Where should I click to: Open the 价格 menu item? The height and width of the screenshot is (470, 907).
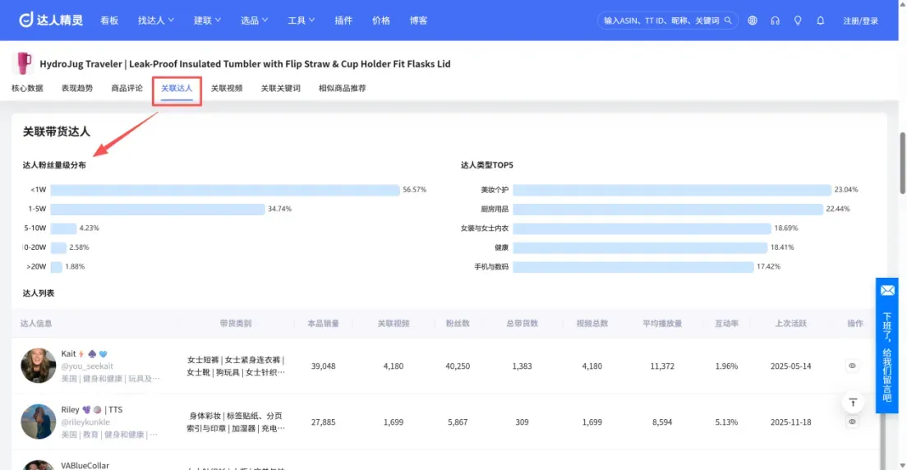pos(381,21)
